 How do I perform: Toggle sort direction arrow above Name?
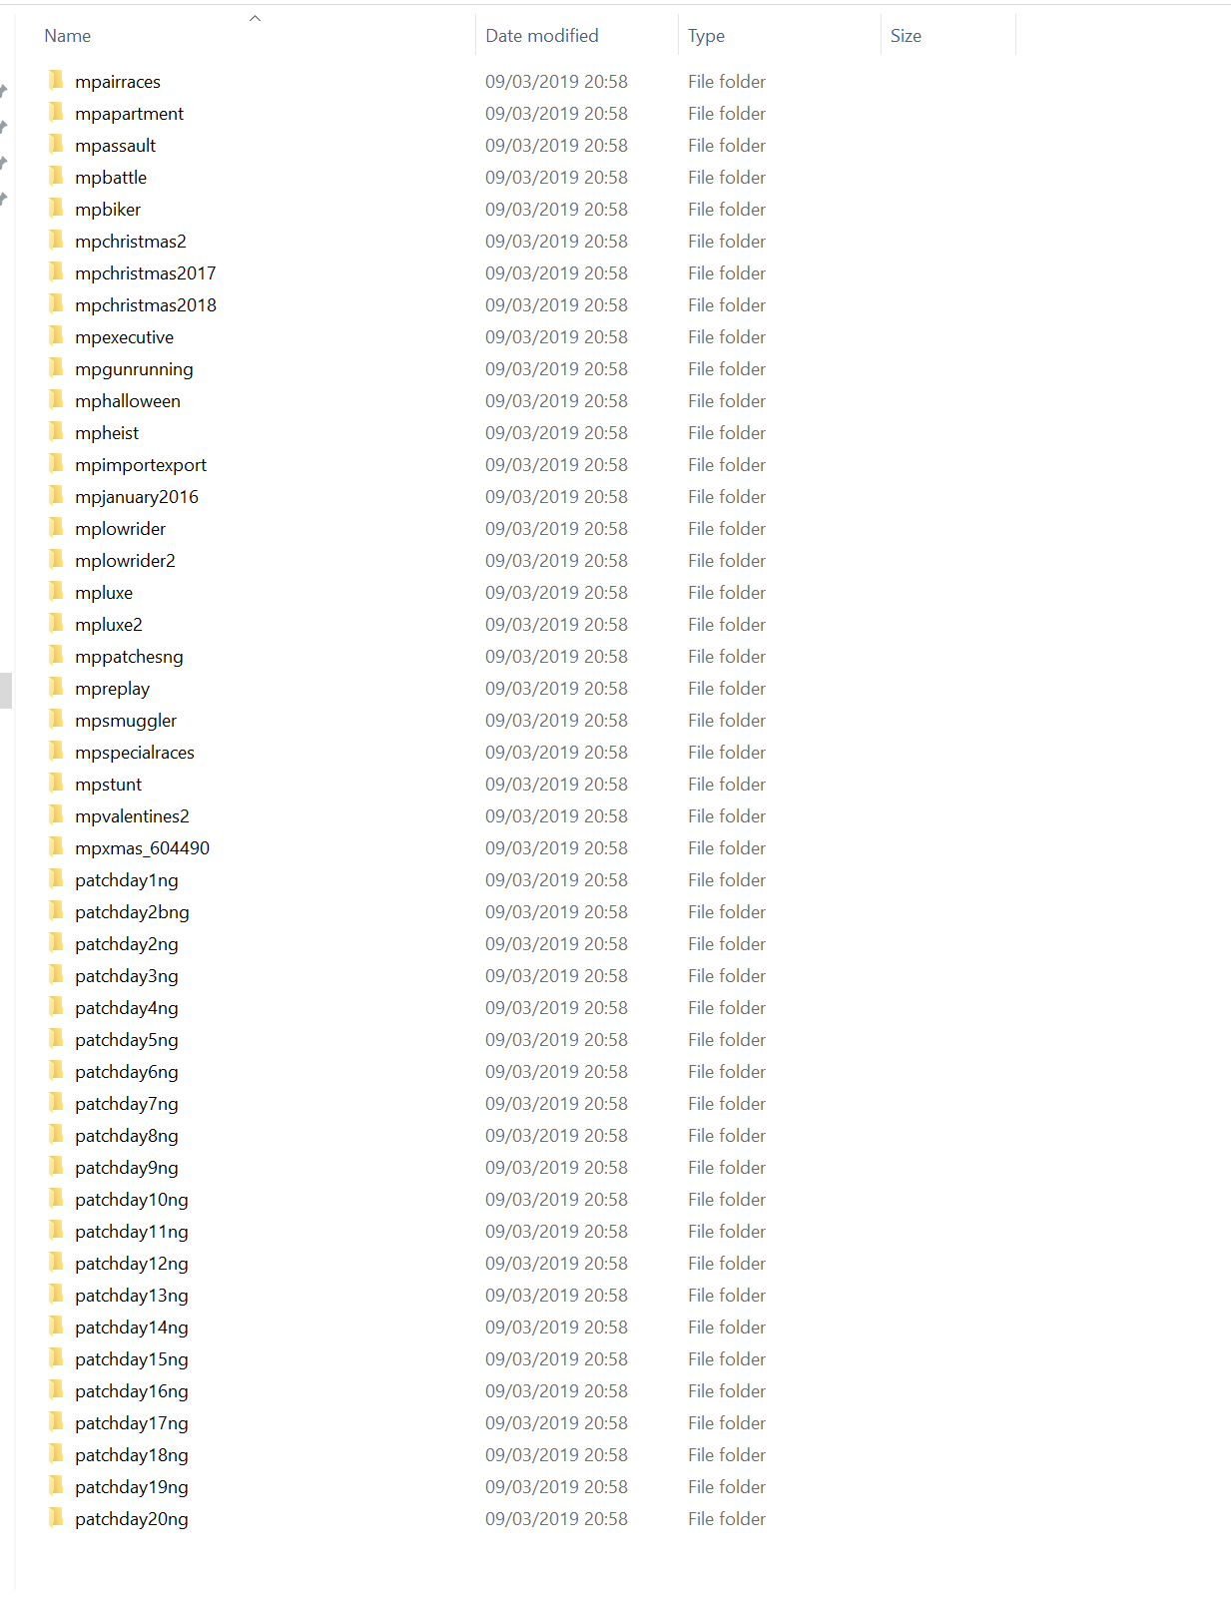pos(255,18)
